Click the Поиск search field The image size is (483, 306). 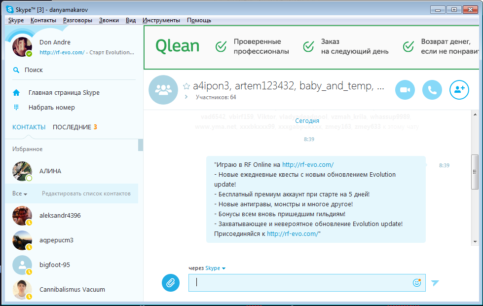(74, 70)
